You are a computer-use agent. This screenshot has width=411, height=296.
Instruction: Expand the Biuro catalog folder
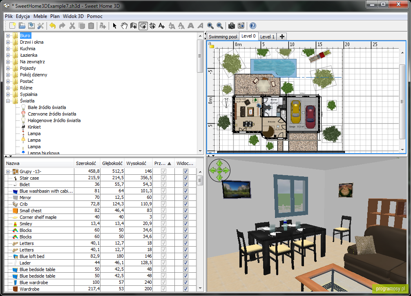[x=8, y=36]
